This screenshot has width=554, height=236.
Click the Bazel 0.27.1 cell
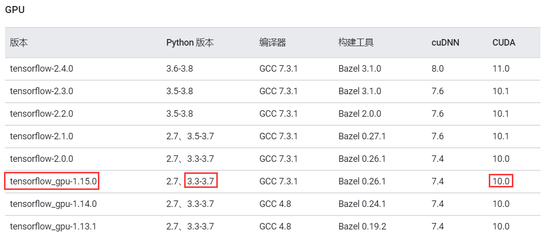(362, 136)
